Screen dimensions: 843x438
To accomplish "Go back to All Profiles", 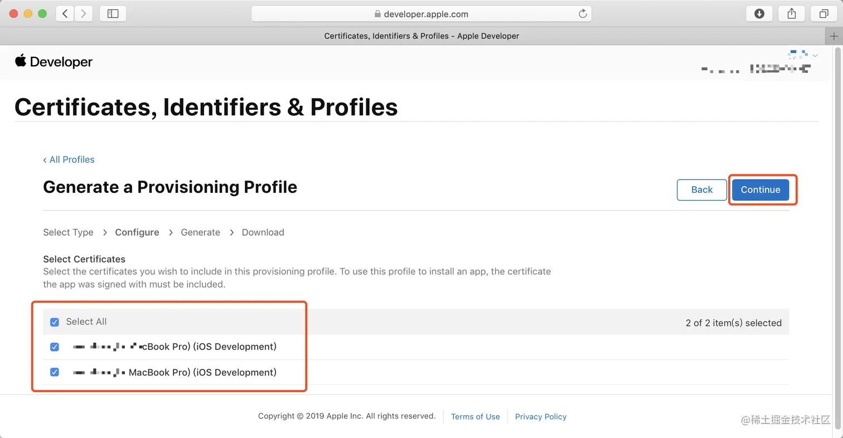I will [69, 159].
